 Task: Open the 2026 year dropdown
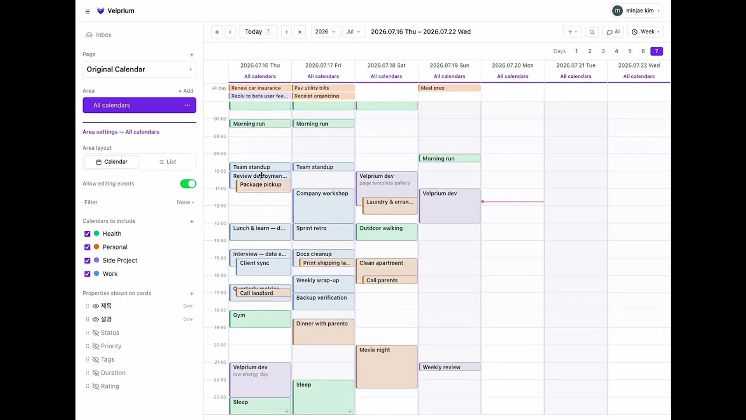coord(325,32)
